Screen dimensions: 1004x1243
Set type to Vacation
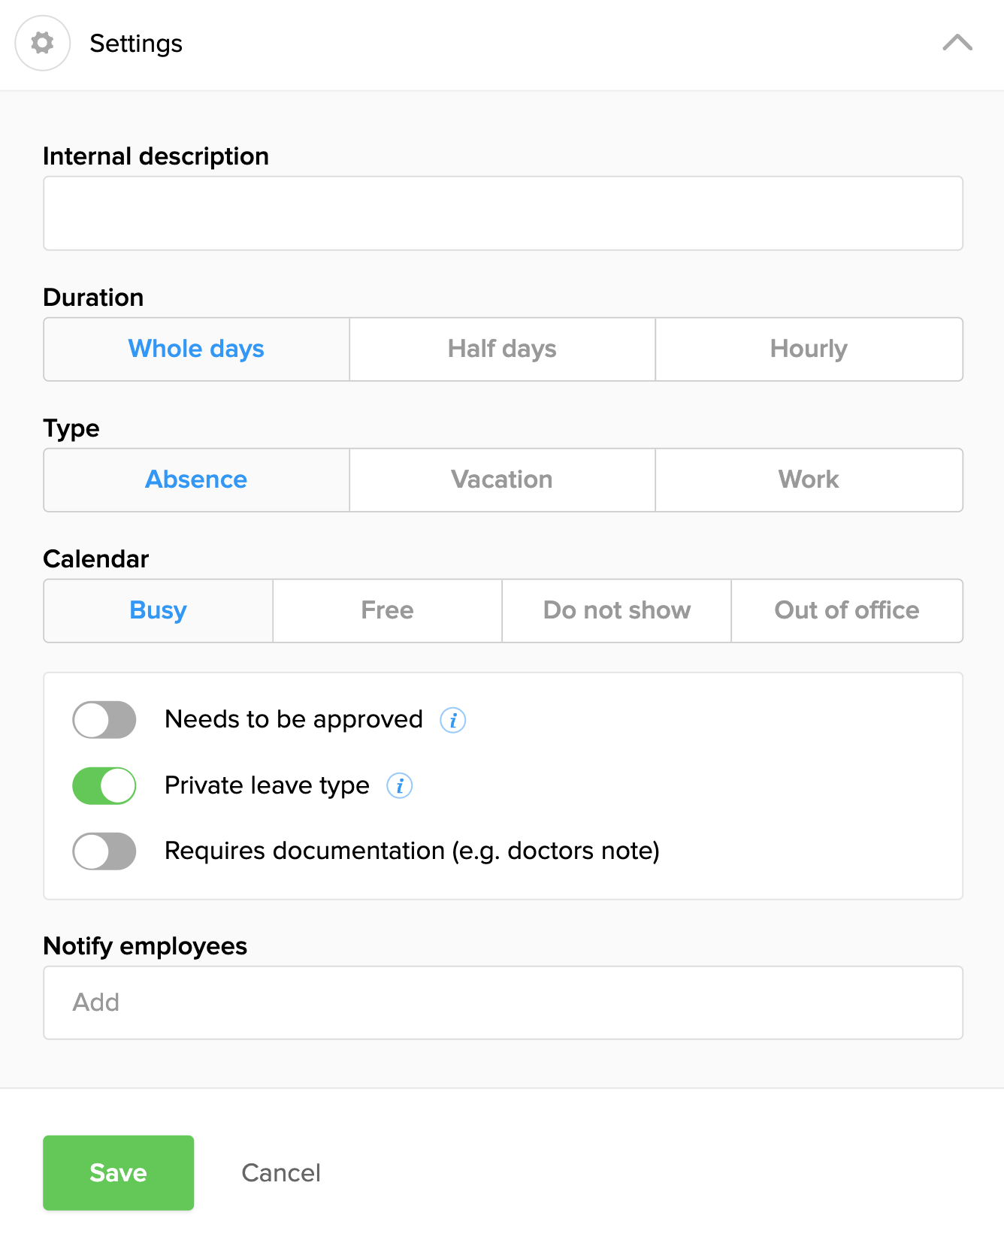502,480
